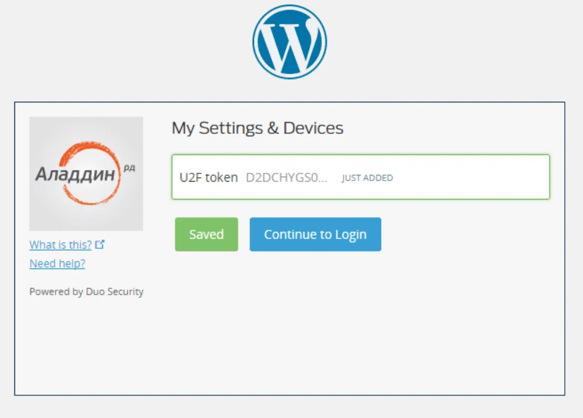Click the external link icon beside "What is this?"
Image resolution: width=583 pixels, height=418 pixels.
tap(100, 244)
